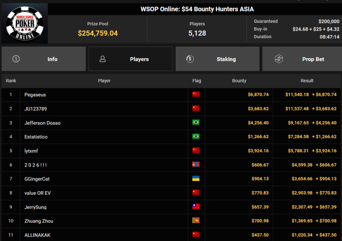Open the Prop Bet tab

(x=302, y=59)
